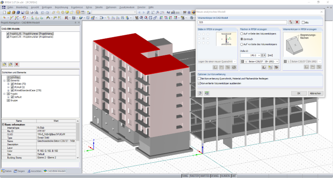This screenshot has height=178, width=333.
Task: Click the New file icon in the toolbar
Action: (4, 13)
